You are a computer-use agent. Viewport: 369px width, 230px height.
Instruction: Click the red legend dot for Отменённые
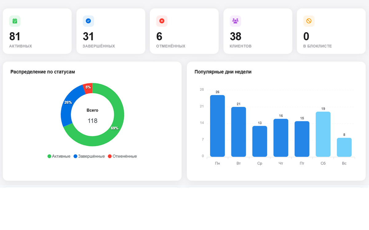coord(109,156)
